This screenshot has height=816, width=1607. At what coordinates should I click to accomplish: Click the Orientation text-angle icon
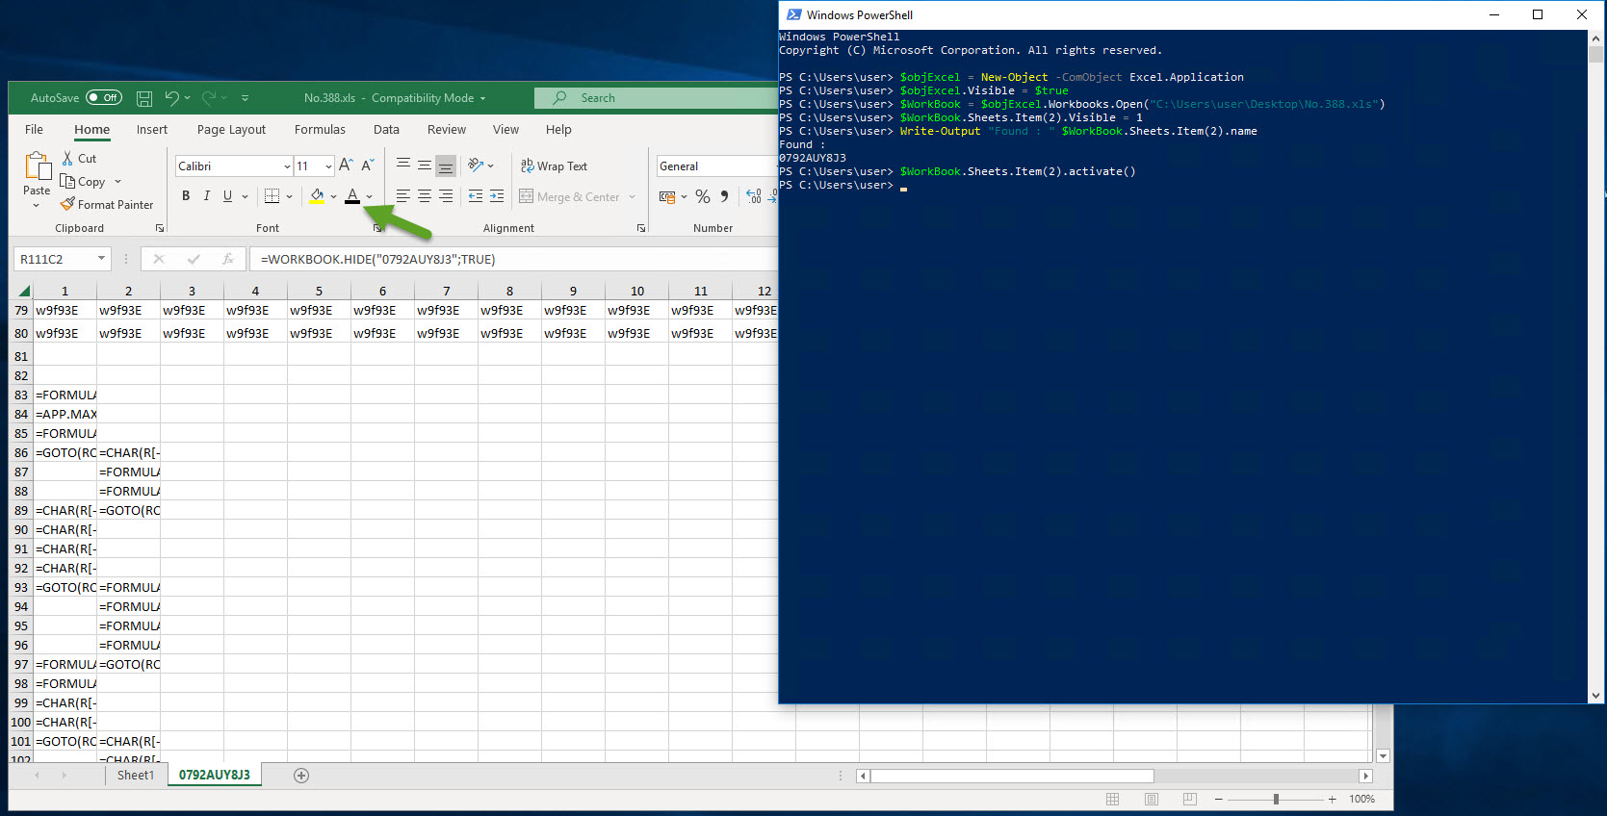[476, 165]
